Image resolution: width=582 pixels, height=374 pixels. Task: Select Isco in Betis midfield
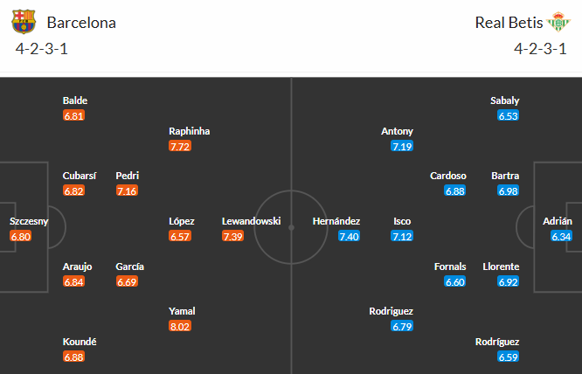point(402,222)
